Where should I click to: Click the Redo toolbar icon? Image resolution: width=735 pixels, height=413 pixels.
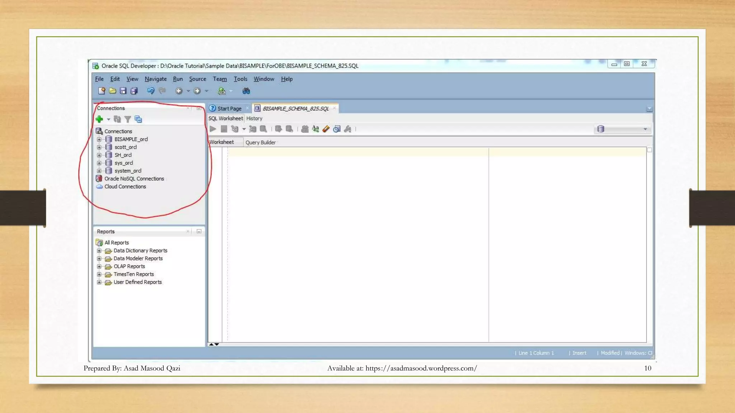pos(162,91)
